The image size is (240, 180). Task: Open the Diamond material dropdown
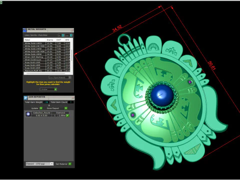click(39, 164)
